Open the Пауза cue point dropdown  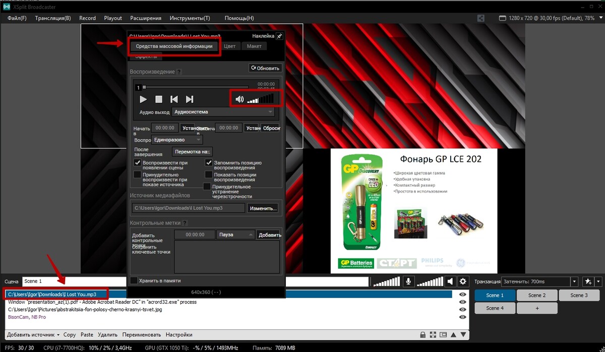tap(235, 234)
